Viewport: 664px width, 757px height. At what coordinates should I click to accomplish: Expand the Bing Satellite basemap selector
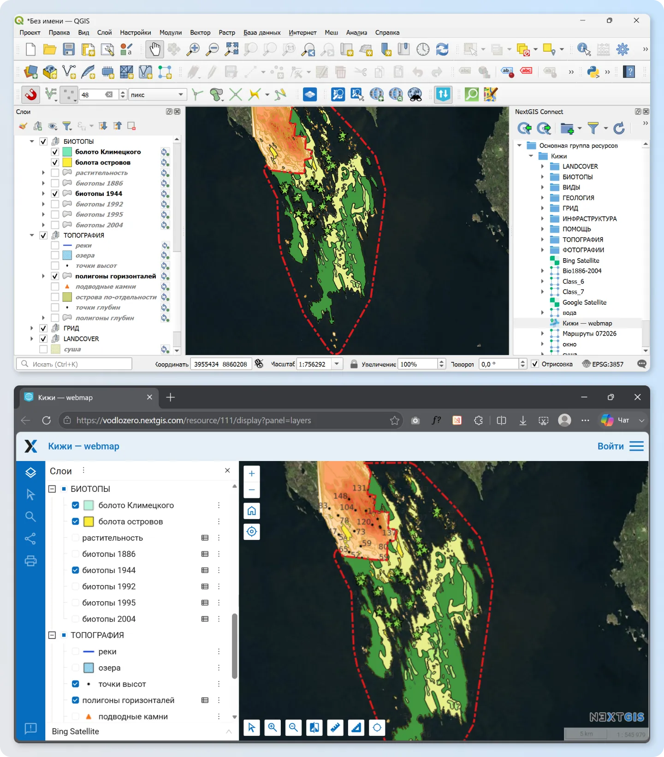229,732
